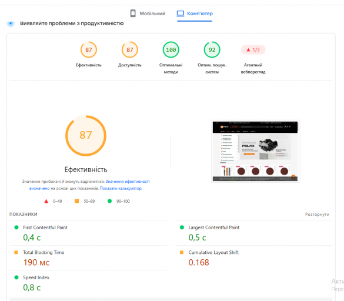Click the green circle 90–100 legend icon
Image resolution: width=344 pixels, height=301 pixels.
110,201
